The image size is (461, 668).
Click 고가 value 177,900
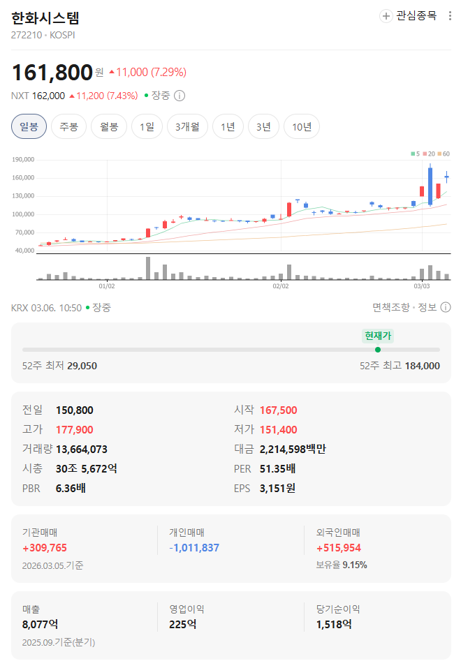(x=75, y=430)
